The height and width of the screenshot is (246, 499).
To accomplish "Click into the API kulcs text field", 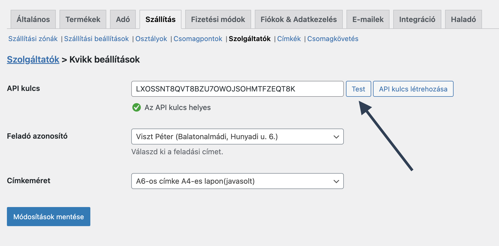I will (x=237, y=89).
